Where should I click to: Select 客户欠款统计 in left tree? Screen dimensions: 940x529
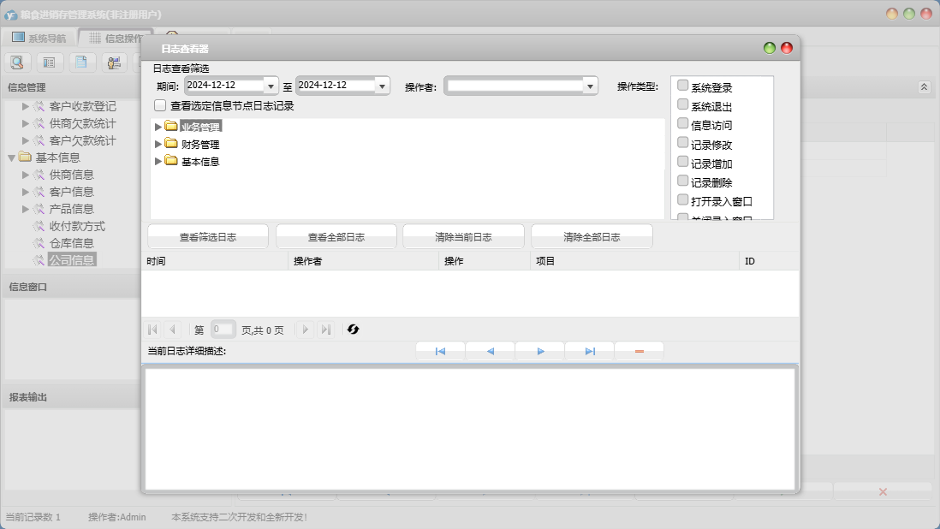click(x=83, y=140)
